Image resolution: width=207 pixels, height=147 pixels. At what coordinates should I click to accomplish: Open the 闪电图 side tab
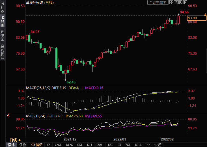click(3, 35)
